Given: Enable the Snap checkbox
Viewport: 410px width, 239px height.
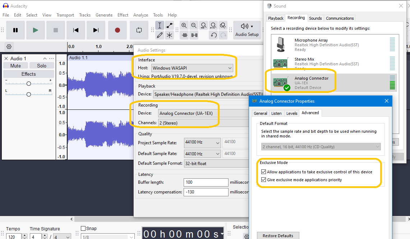Looking at the screenshot, I should [x=83, y=229].
